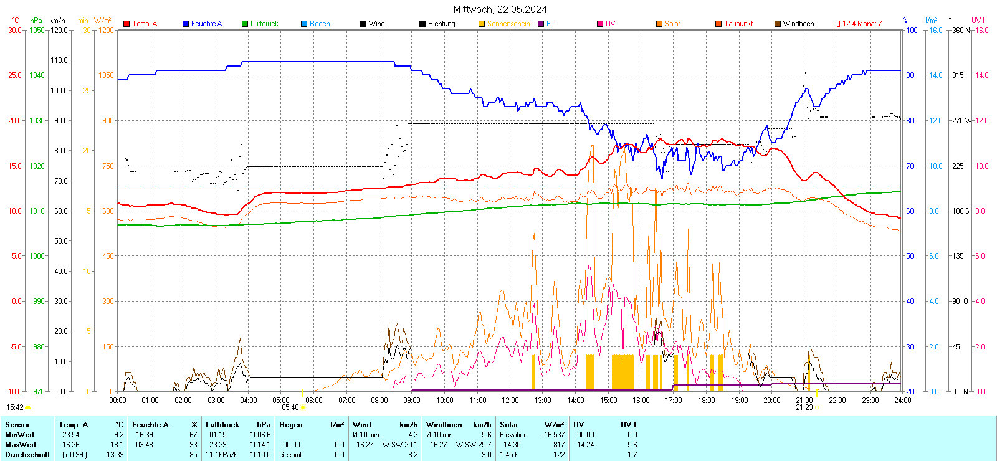
Task: Click the red Temp. A. legend square
Action: tap(126, 24)
